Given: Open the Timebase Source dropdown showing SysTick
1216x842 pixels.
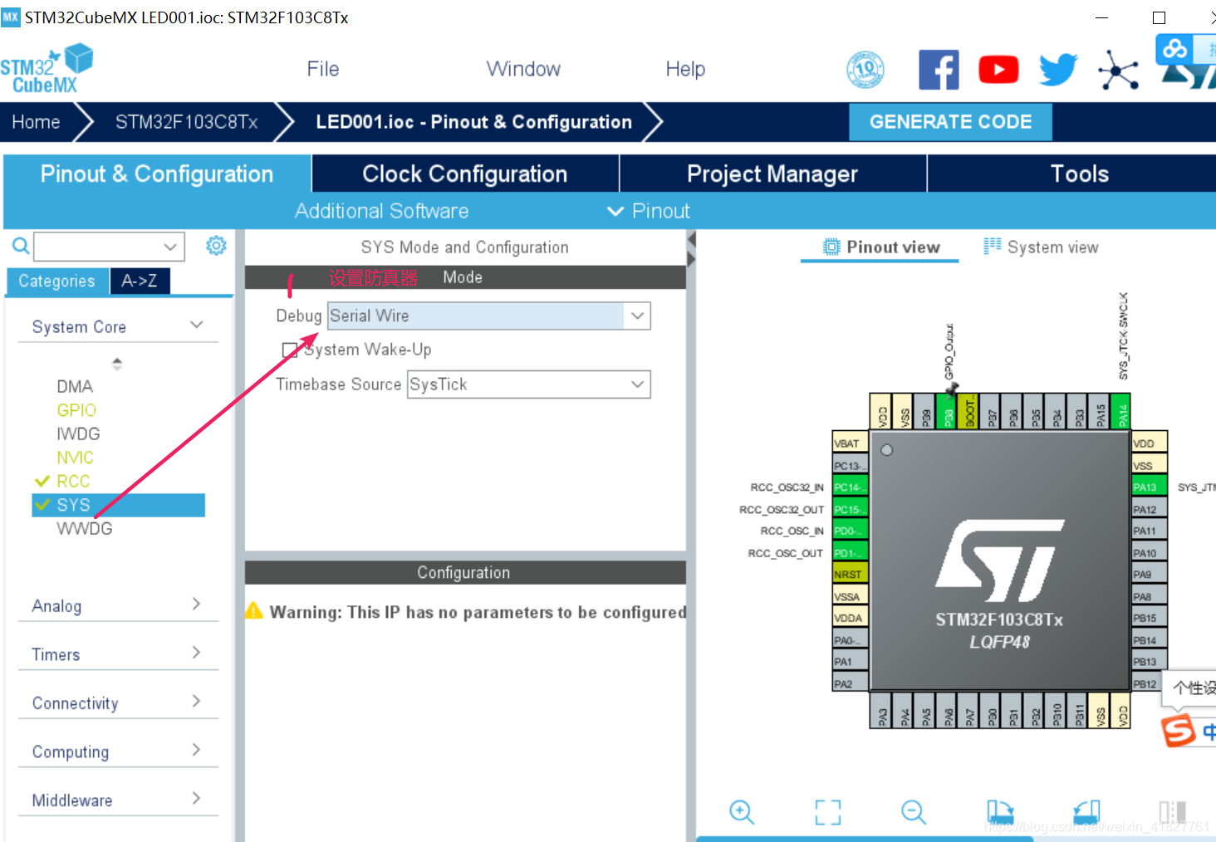Looking at the screenshot, I should click(528, 384).
